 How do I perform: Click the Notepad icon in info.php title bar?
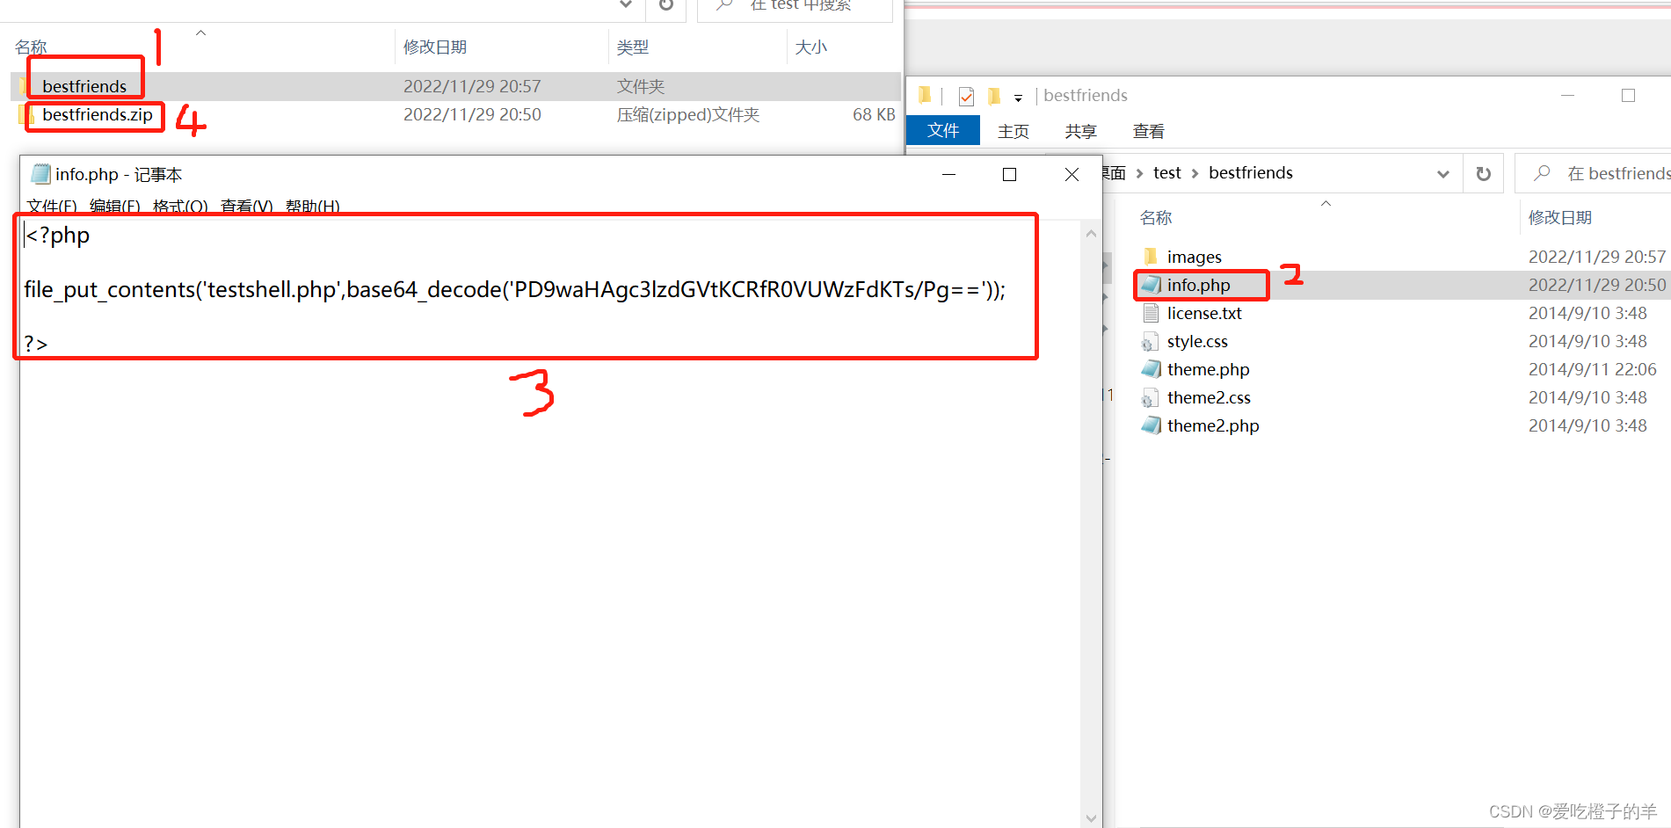(x=40, y=174)
